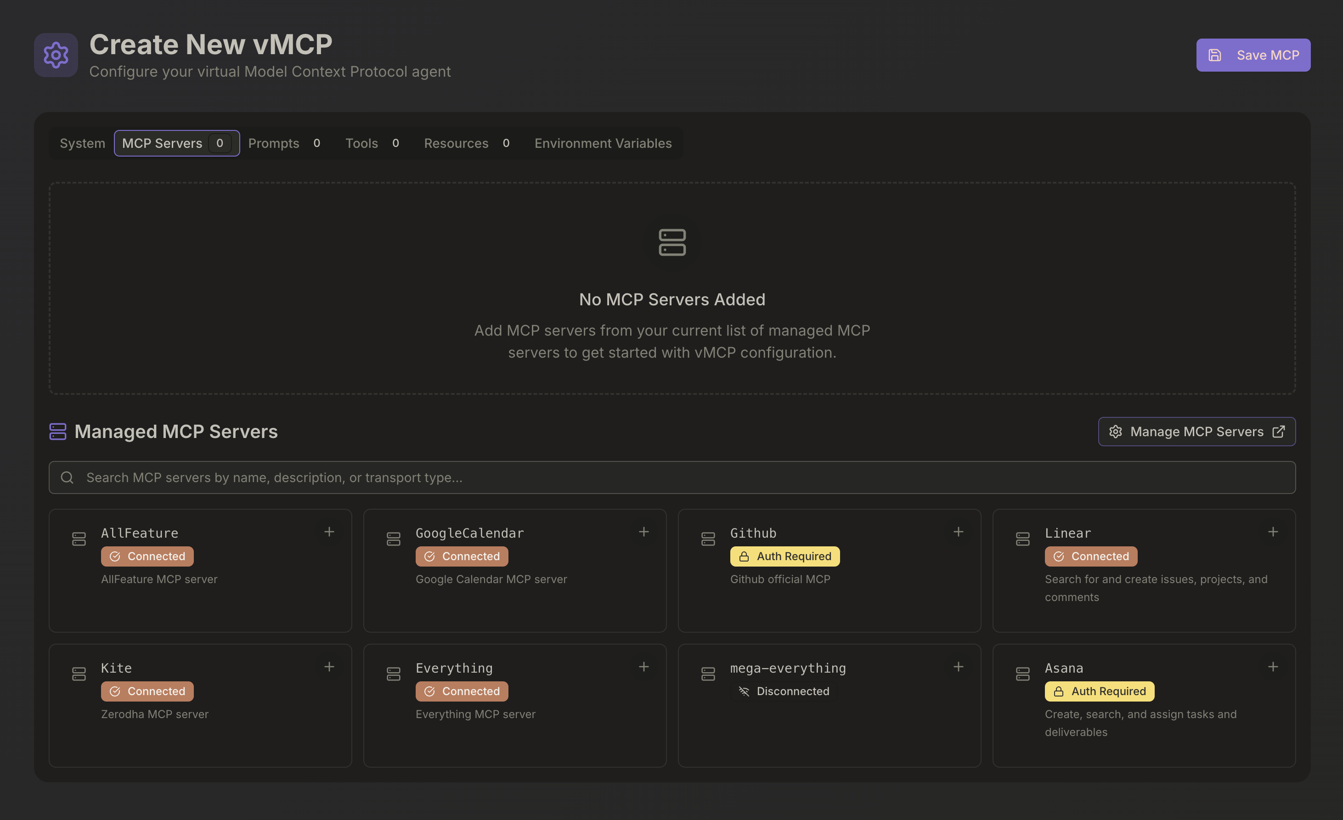Click the search magnifier in the MCP server search bar
Screen dimensions: 1343x820
[x=67, y=477]
